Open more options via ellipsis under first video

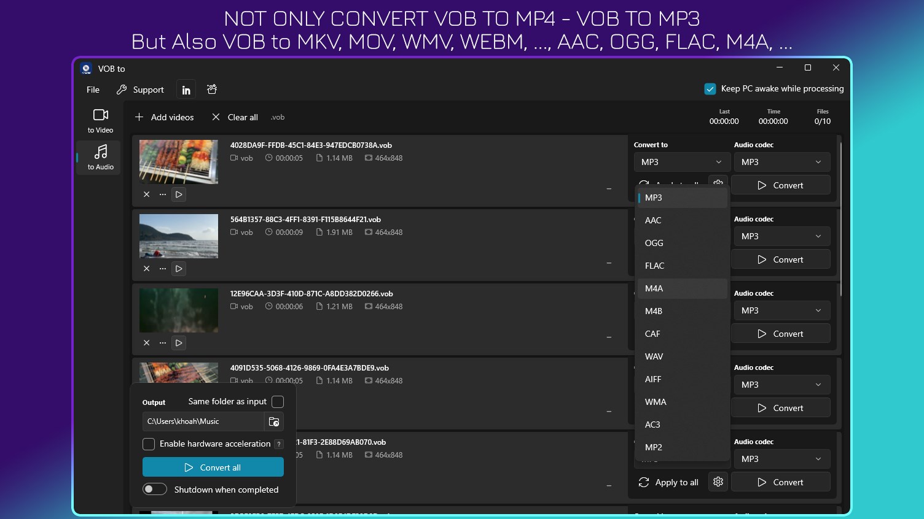162,194
